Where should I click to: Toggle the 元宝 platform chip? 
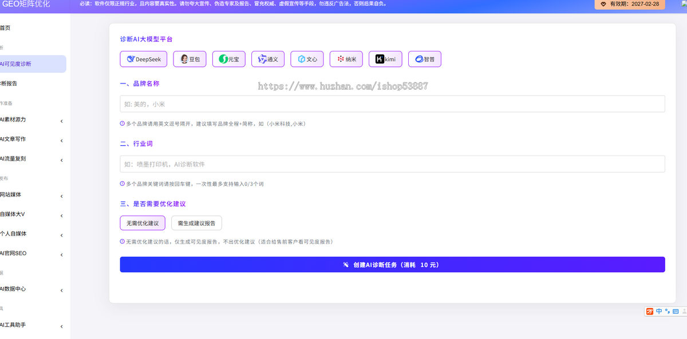tap(229, 59)
